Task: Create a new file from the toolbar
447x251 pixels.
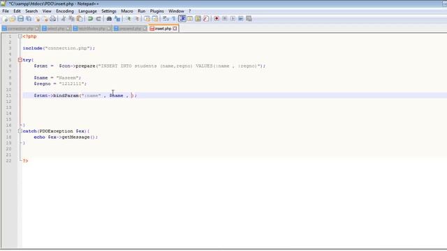Action: pyautogui.click(x=5, y=19)
